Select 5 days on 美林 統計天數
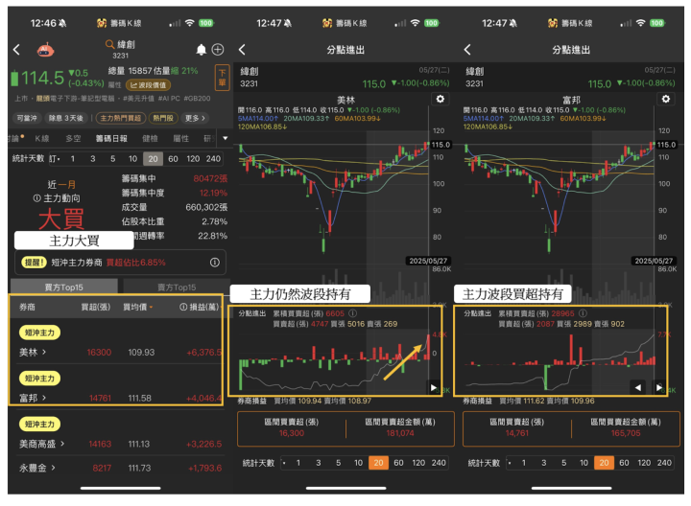The height and width of the screenshot is (506, 691). [x=338, y=463]
